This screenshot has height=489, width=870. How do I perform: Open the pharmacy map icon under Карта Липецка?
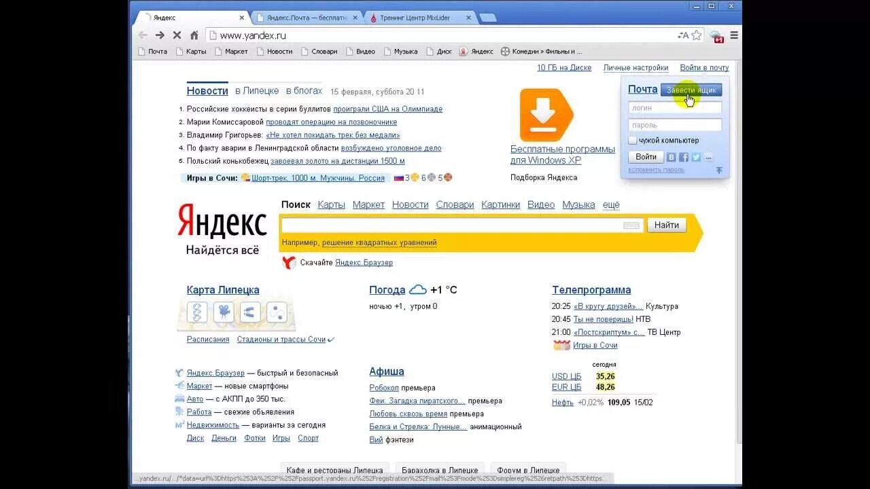click(197, 312)
